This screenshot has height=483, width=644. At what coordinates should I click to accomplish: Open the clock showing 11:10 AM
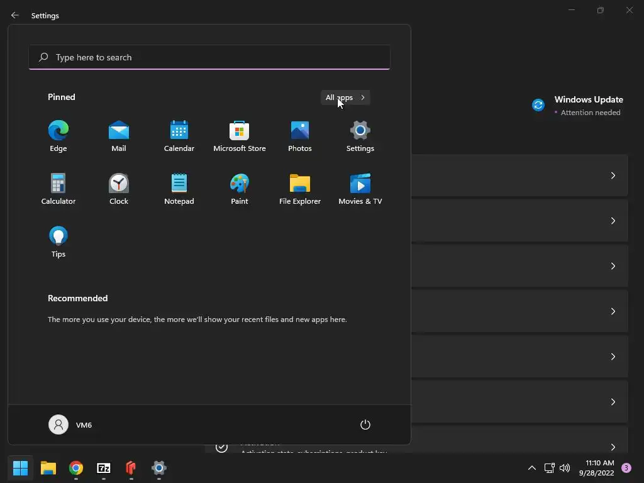597,468
